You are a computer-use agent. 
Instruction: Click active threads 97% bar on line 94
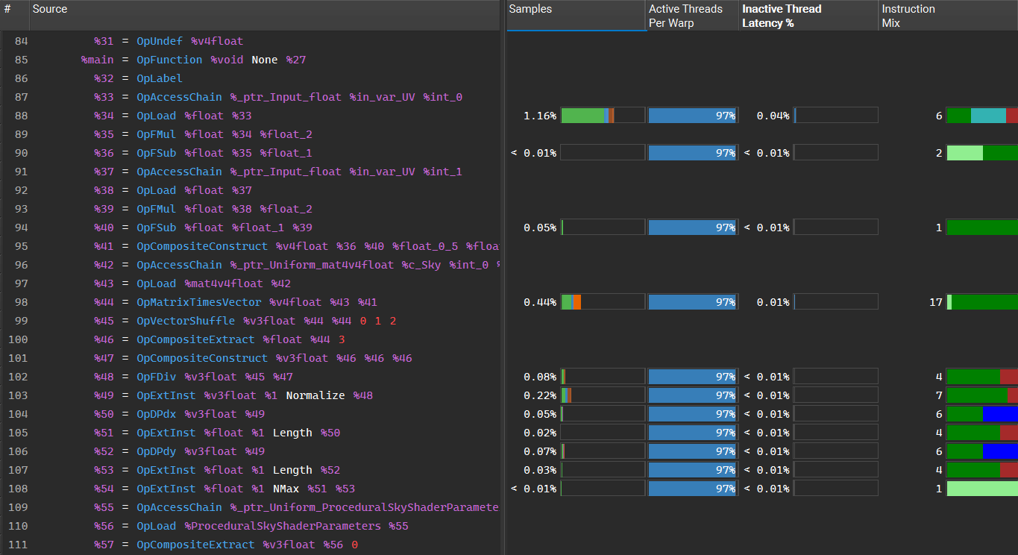point(693,228)
